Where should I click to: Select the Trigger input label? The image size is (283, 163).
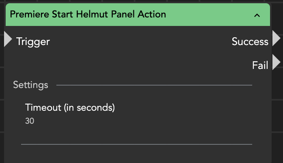(x=33, y=41)
